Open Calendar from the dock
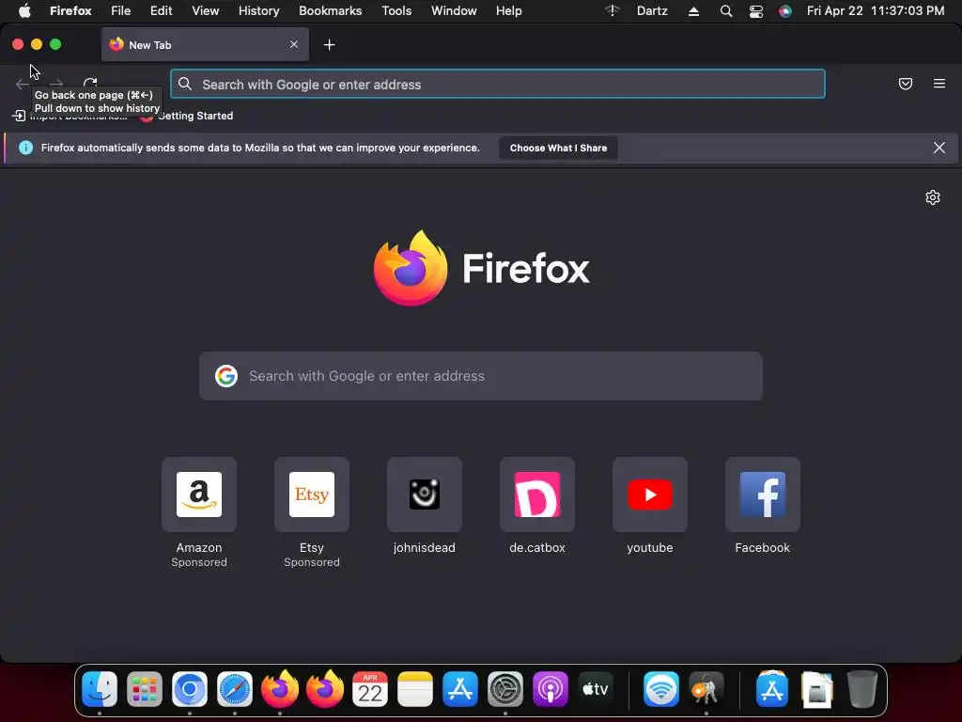 click(x=370, y=689)
